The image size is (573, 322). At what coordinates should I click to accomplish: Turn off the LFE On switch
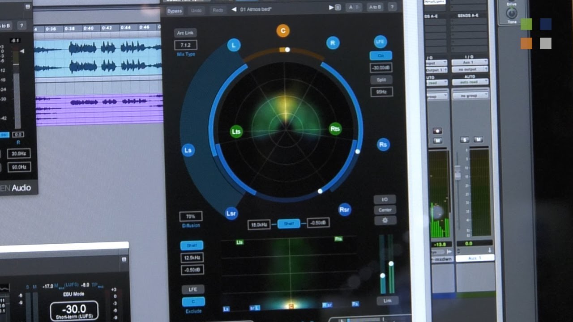(381, 56)
